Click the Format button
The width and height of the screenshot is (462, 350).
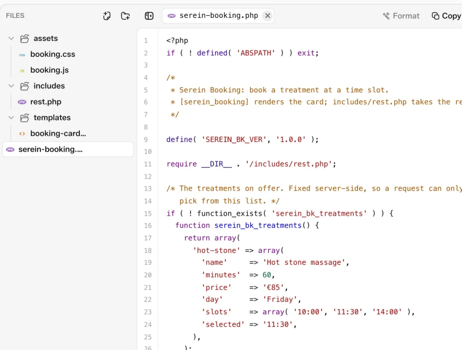pyautogui.click(x=401, y=16)
